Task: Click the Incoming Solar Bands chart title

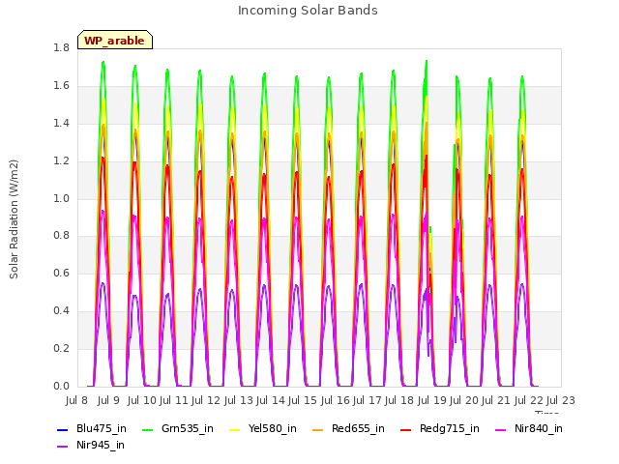Action: click(x=308, y=11)
